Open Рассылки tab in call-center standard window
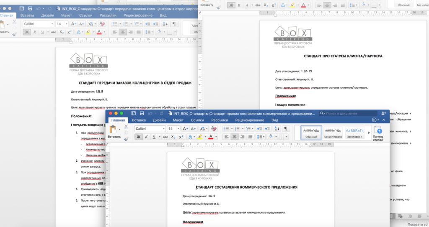 [x=108, y=15]
